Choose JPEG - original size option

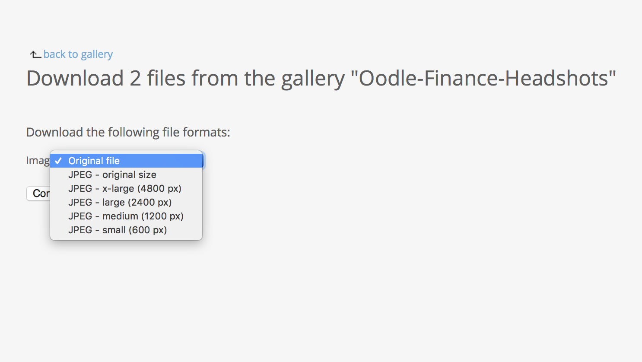click(x=126, y=175)
